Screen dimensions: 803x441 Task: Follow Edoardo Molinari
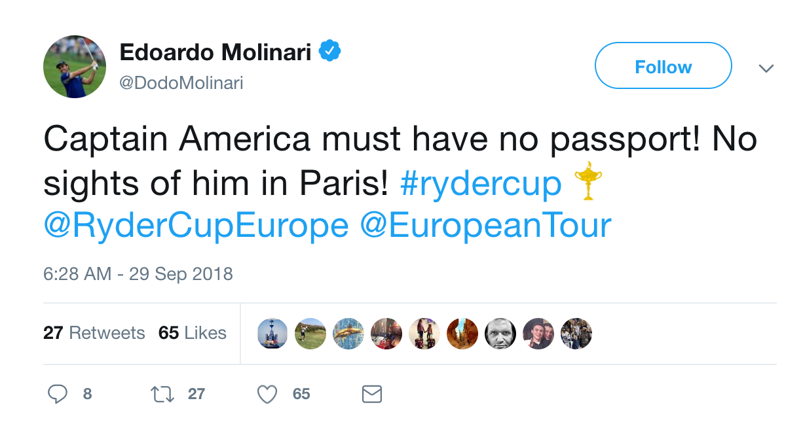(663, 66)
